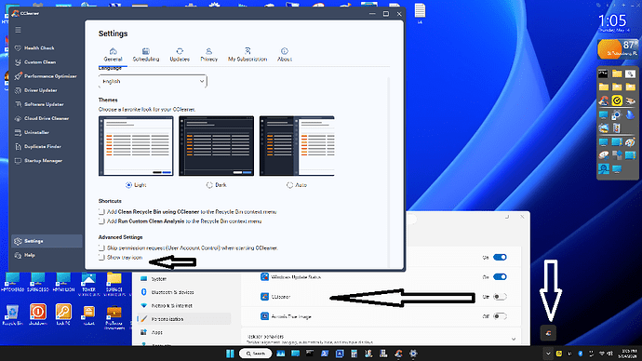Select the Auto theme radio button
The width and height of the screenshot is (642, 361).
290,185
